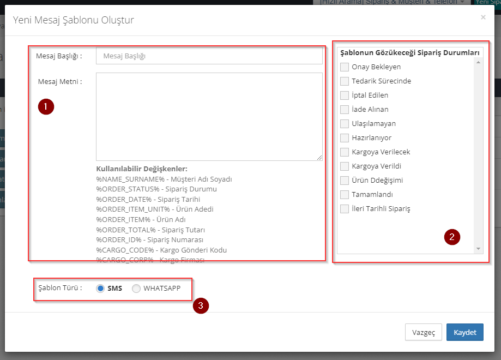501x360 pixels.
Task: Select the WHATSAPP radio button
Action: 136,289
